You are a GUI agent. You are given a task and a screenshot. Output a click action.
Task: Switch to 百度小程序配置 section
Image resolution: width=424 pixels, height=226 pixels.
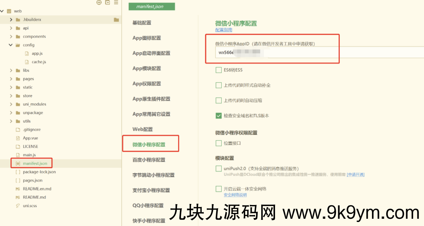150,159
